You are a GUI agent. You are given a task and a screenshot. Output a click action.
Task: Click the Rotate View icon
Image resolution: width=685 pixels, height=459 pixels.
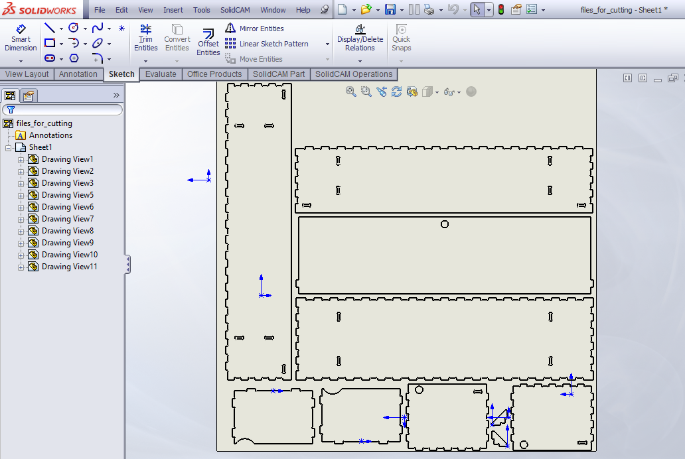point(397,92)
